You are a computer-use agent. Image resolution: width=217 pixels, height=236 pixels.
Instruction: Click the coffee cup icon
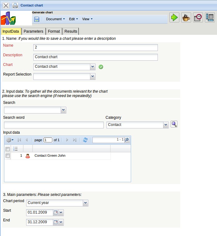pos(186,17)
